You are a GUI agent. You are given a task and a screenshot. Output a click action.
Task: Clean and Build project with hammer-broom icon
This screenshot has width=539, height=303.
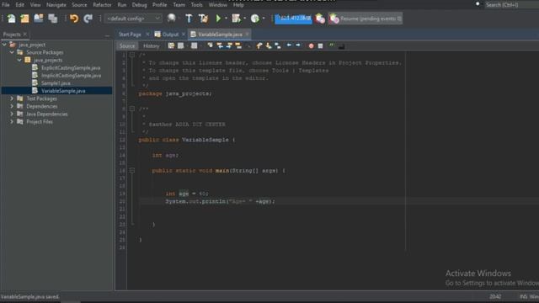(x=204, y=19)
